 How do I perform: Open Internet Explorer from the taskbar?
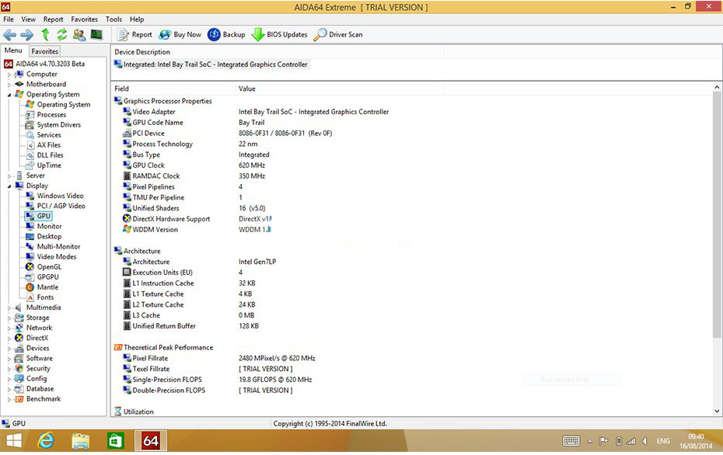(46, 441)
